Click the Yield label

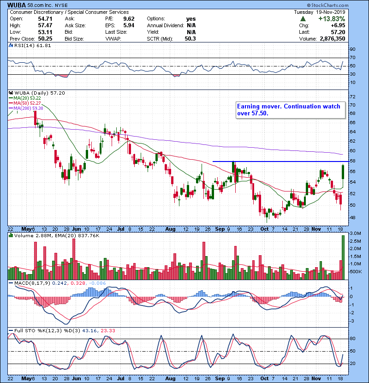tap(153, 32)
